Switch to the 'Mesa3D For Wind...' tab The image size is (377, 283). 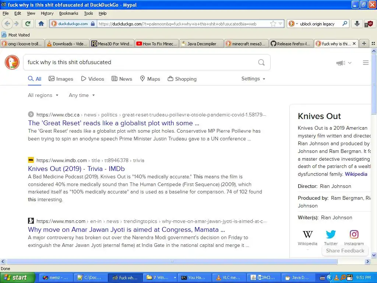coord(112,43)
